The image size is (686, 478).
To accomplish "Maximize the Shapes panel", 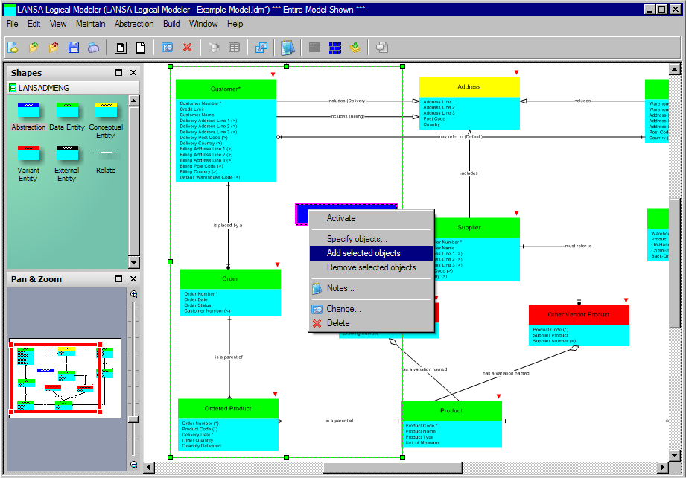I will 118,73.
